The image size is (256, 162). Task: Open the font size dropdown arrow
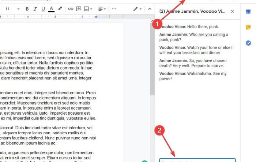pos(18,9)
